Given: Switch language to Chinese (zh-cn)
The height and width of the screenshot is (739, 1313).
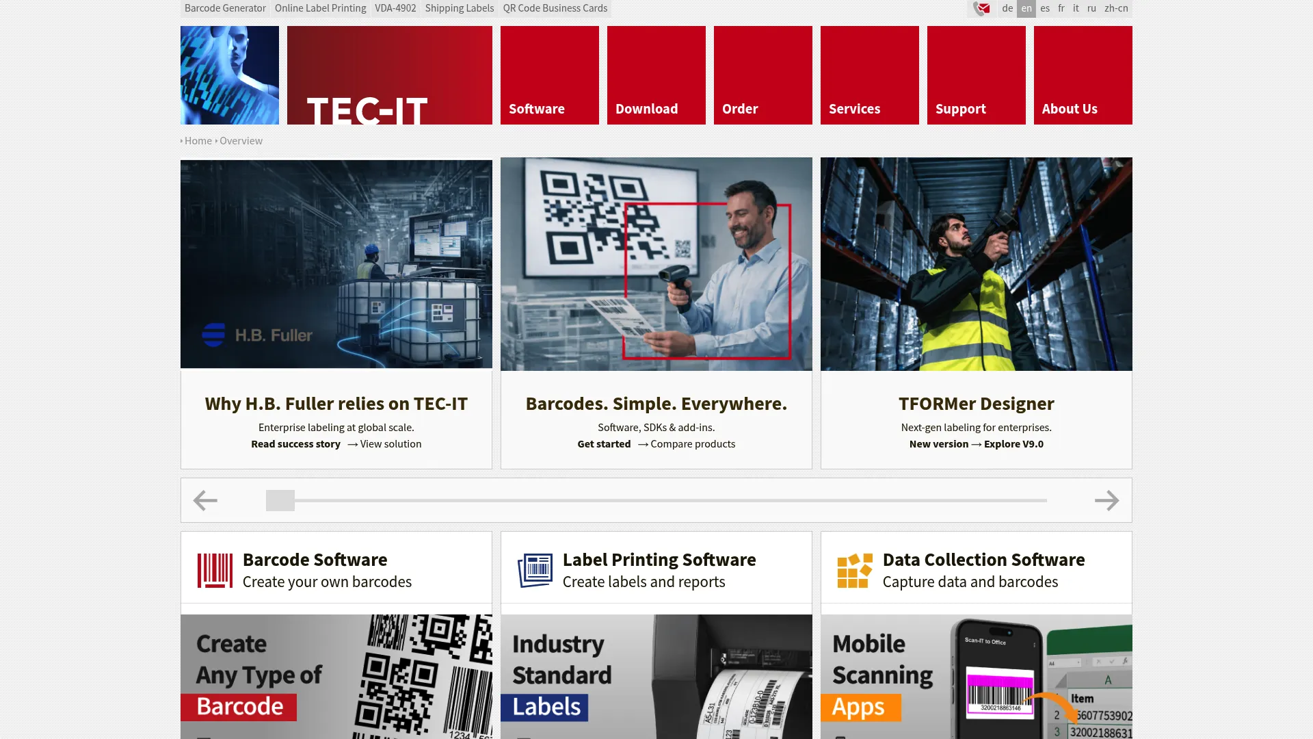Looking at the screenshot, I should coord(1116,8).
